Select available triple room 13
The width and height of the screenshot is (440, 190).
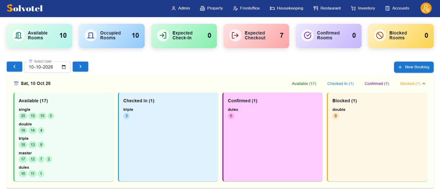pos(33,145)
